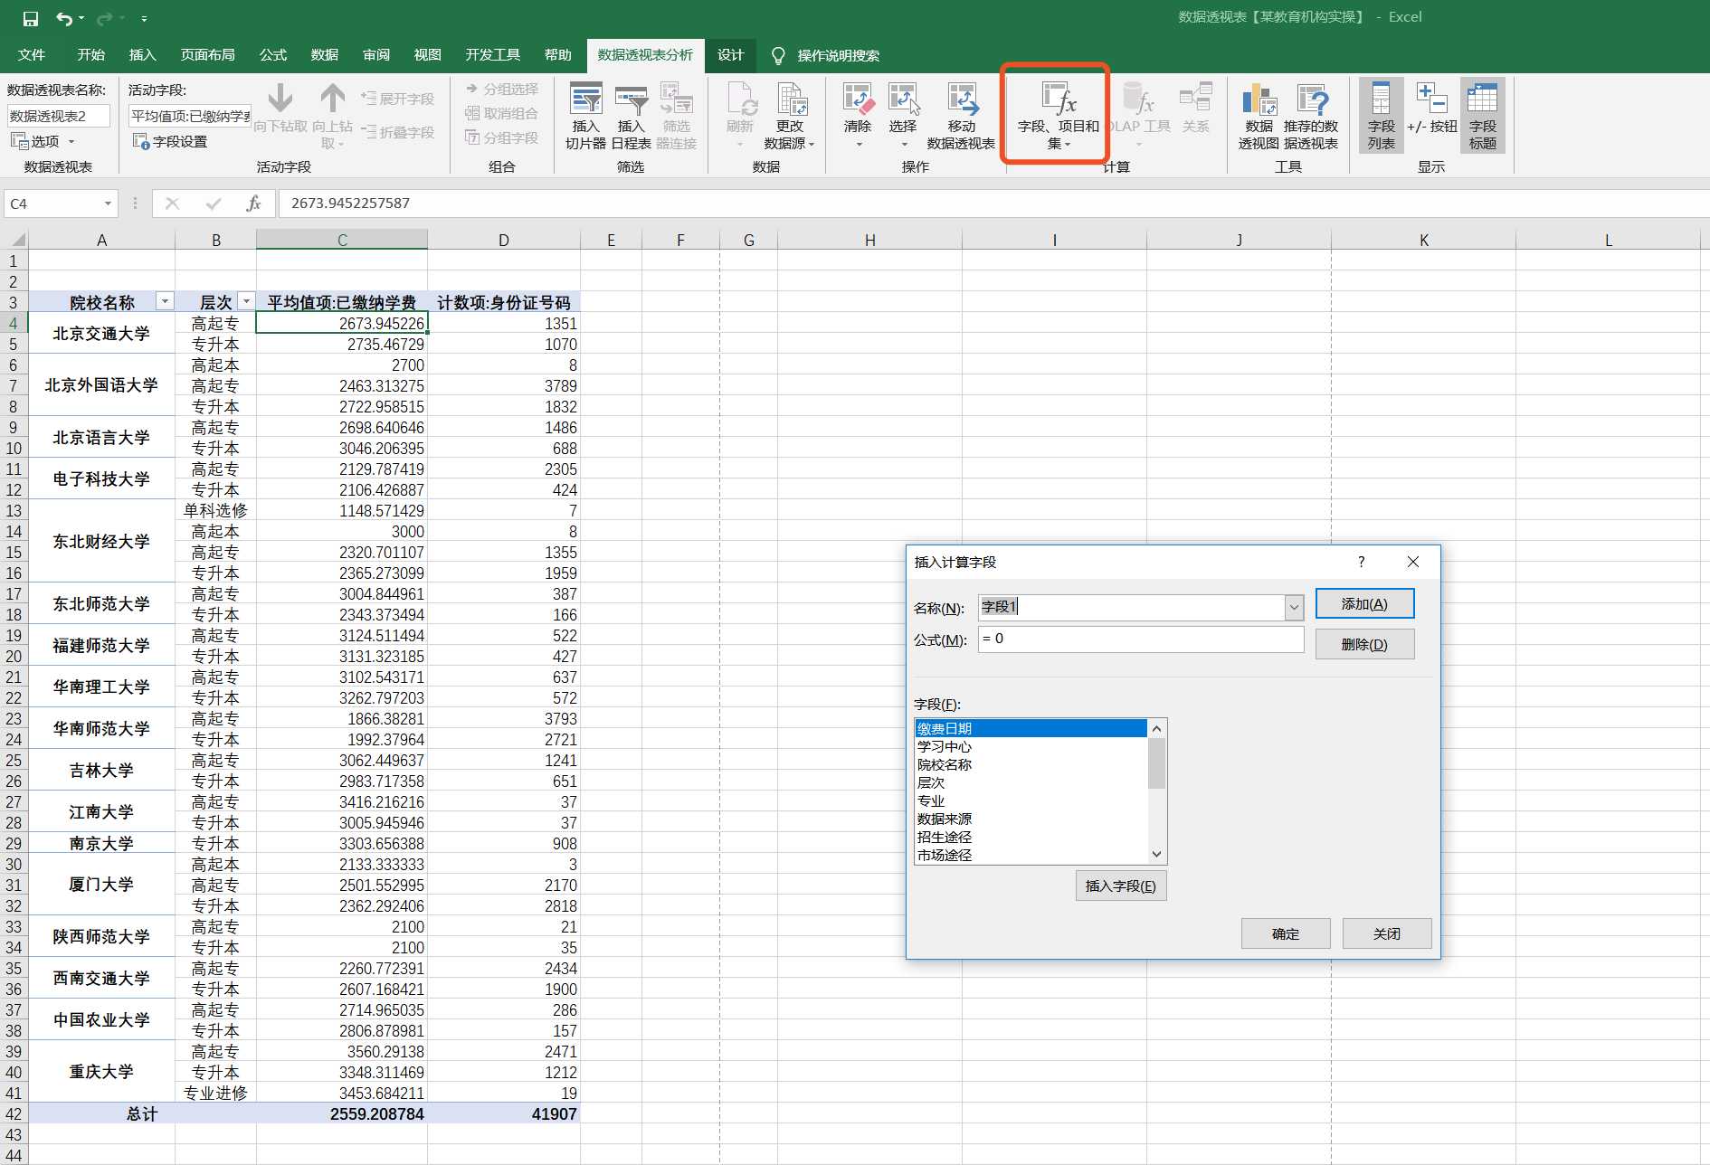Open the 名称 combo box dropdown in dialog
1710x1165 pixels.
tap(1294, 608)
